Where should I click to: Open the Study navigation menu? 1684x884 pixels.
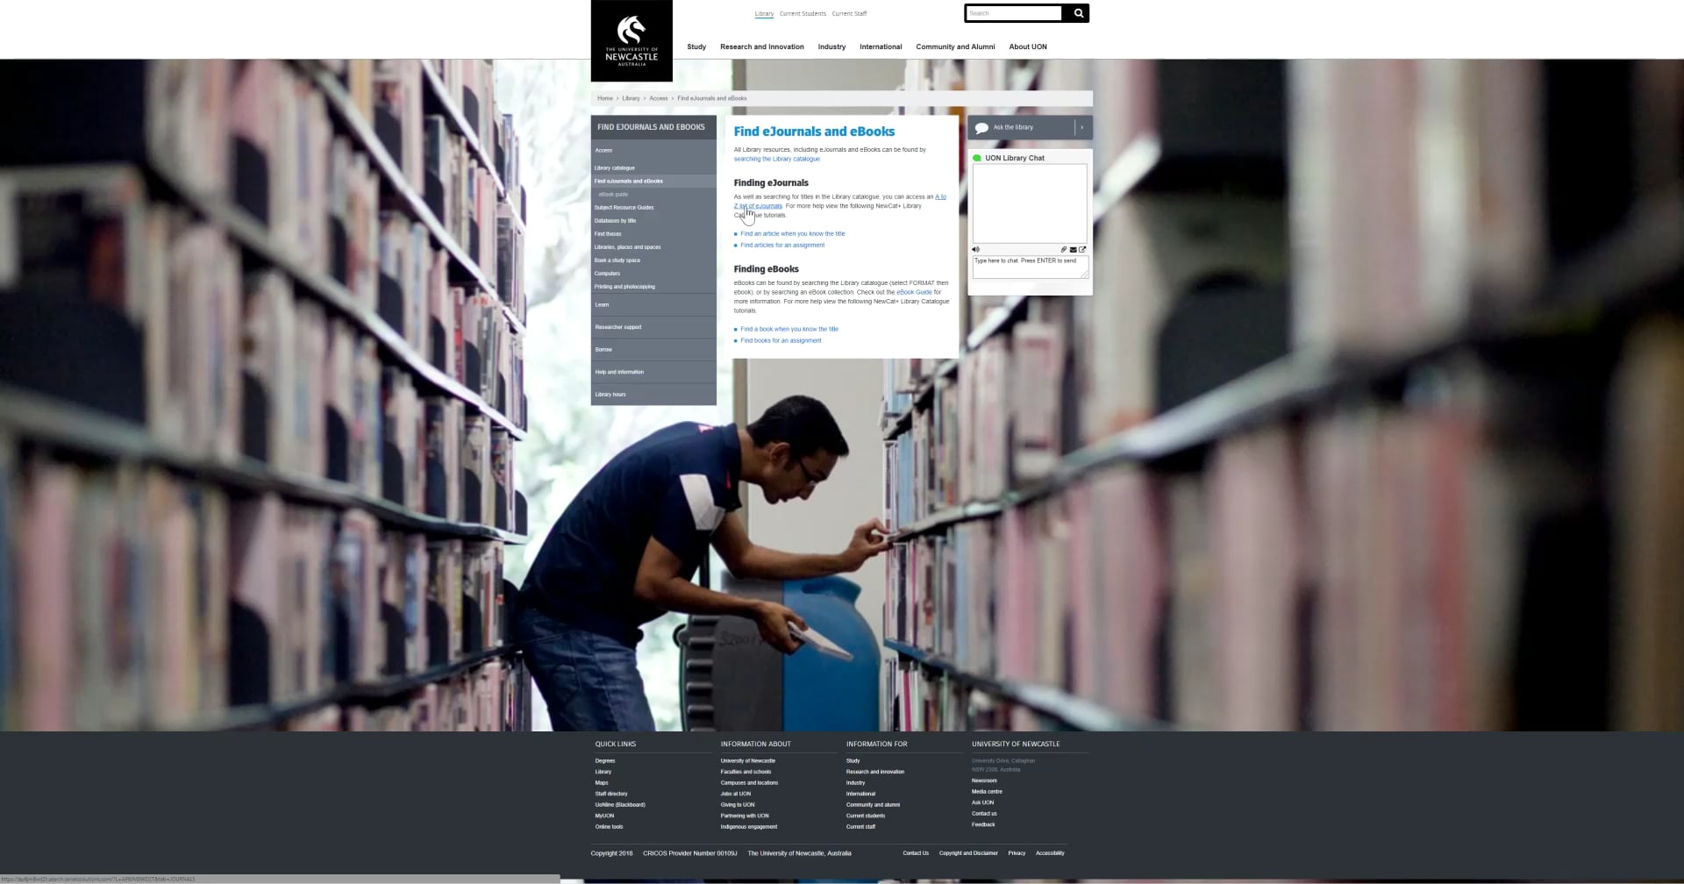(x=696, y=46)
